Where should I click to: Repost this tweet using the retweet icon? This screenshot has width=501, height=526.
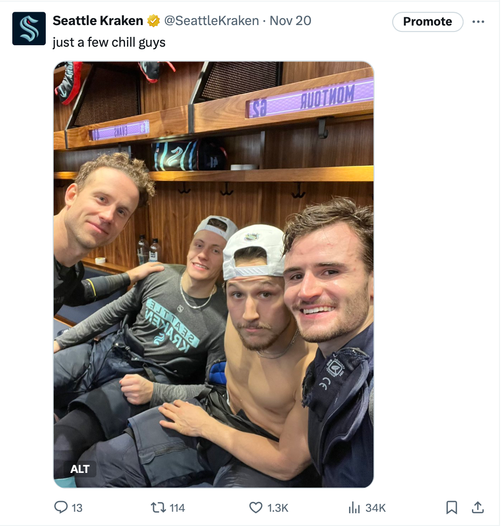(x=158, y=507)
